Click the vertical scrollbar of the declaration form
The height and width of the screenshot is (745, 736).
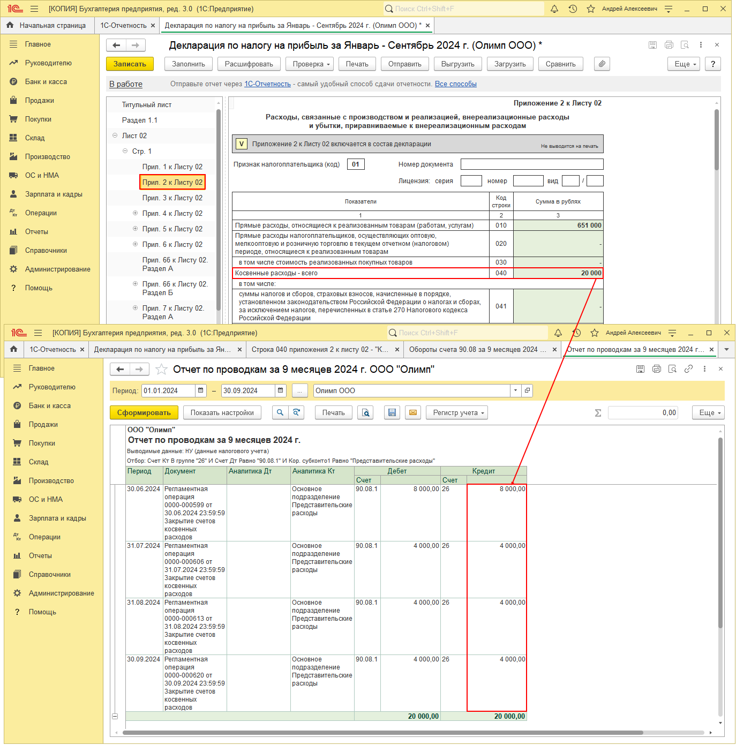pyautogui.click(x=717, y=140)
